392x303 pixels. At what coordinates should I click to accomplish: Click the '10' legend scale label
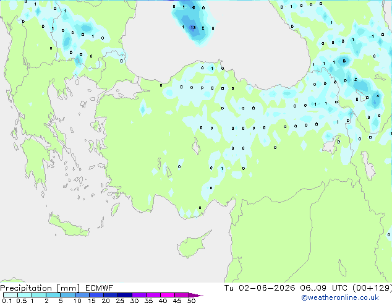77,301
